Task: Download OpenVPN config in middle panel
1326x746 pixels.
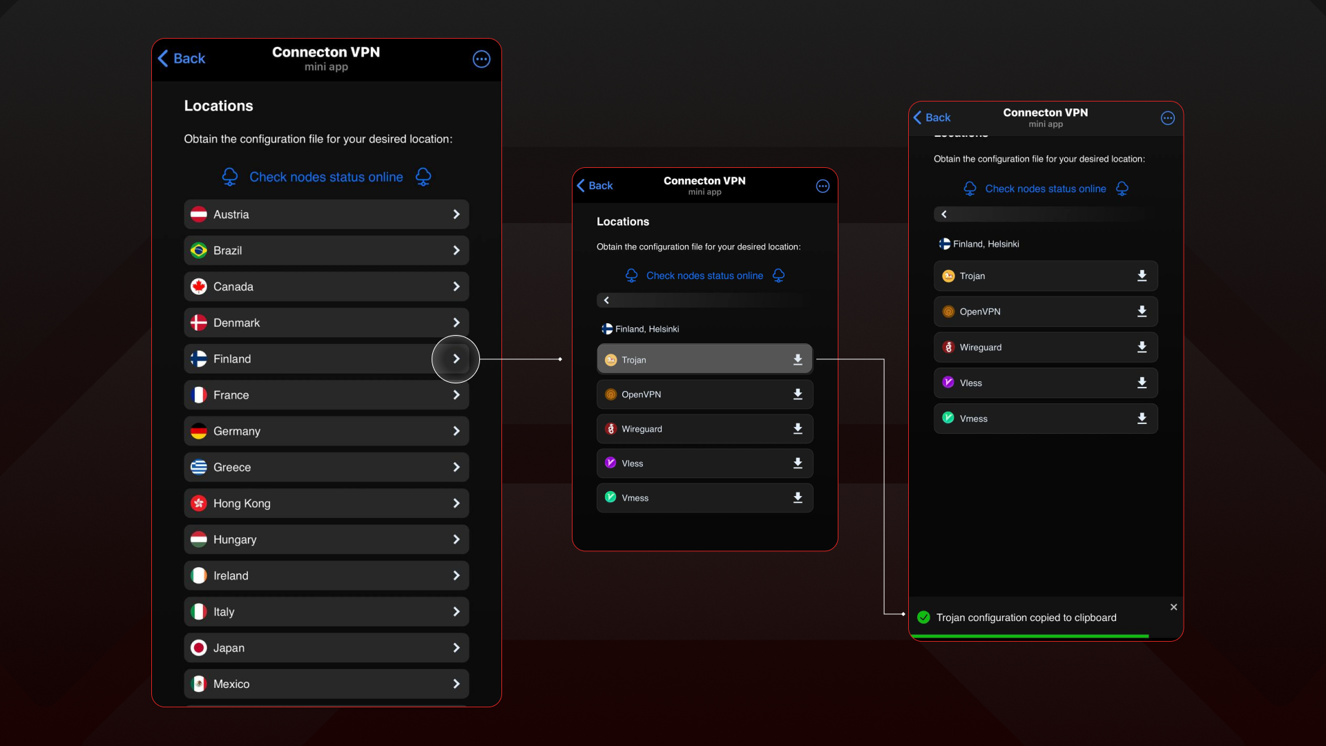Action: tap(798, 394)
